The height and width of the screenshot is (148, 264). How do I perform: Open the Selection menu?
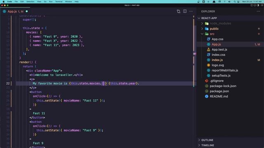click(30, 2)
